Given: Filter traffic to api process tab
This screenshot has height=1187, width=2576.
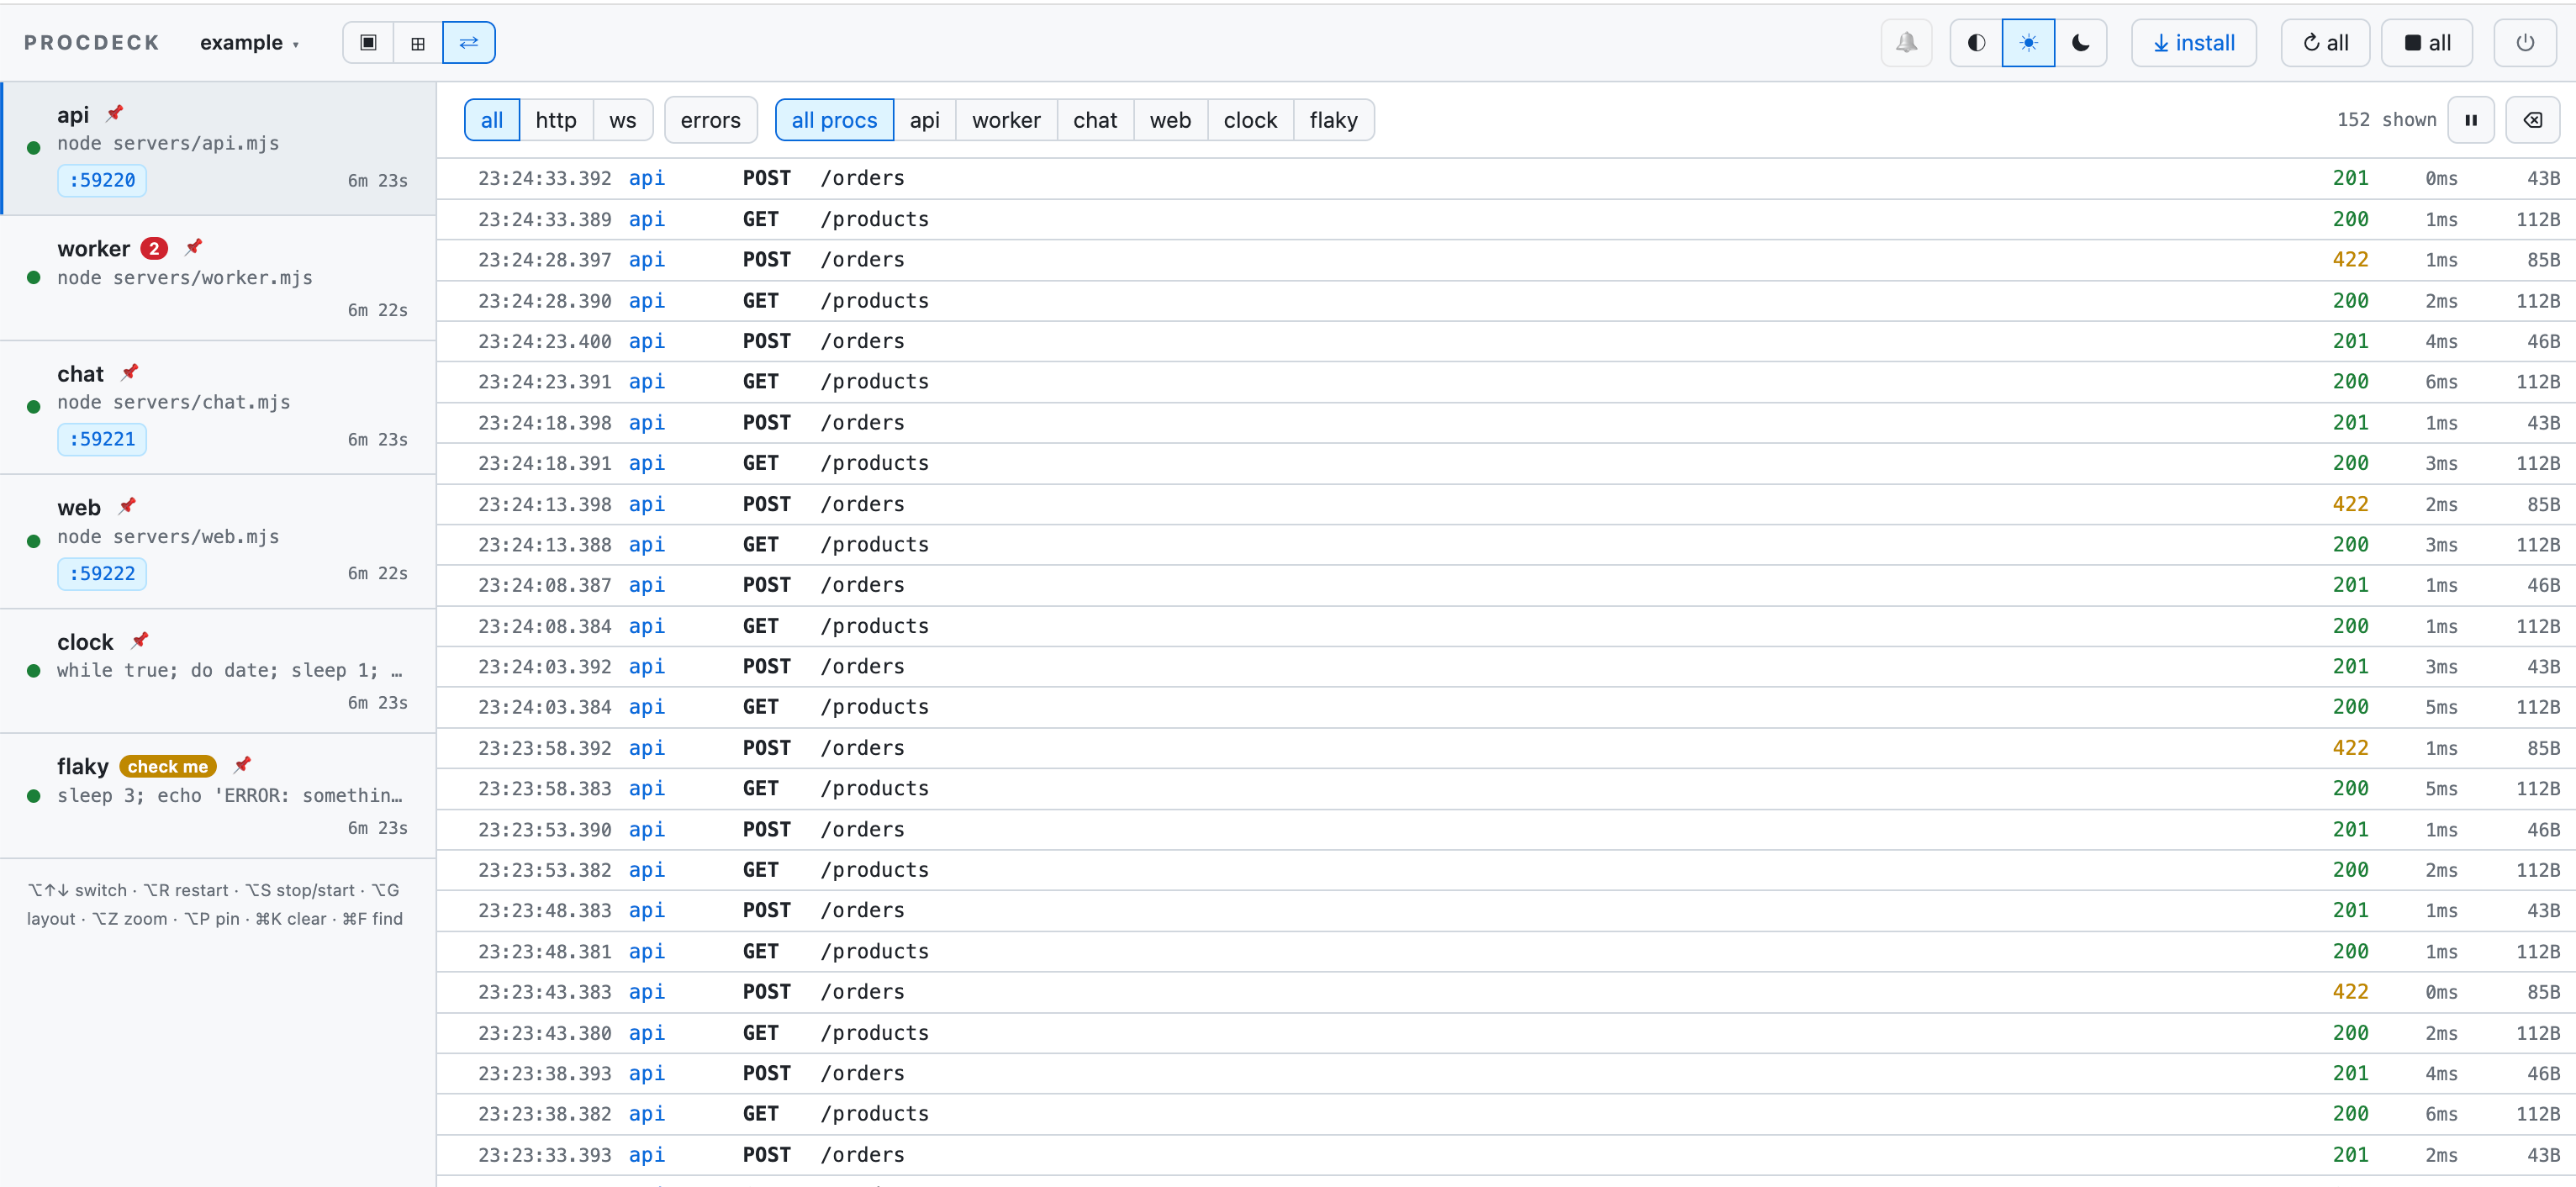Looking at the screenshot, I should pyautogui.click(x=924, y=120).
